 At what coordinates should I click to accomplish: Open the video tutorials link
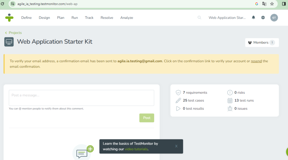pos(136,149)
